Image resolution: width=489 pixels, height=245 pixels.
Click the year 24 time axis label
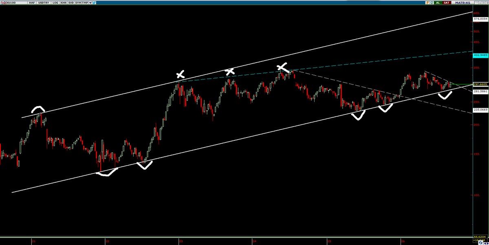[x=253, y=241]
